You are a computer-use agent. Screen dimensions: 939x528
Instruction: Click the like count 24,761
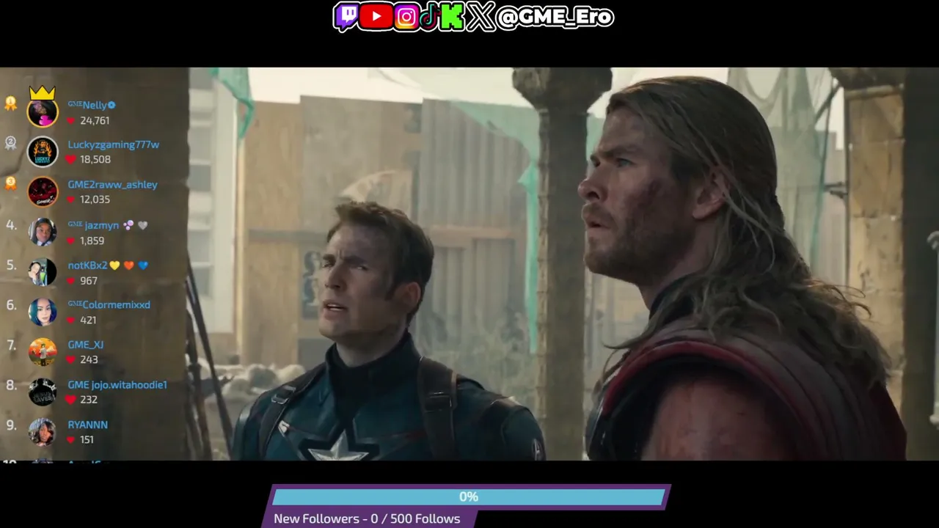pos(95,121)
